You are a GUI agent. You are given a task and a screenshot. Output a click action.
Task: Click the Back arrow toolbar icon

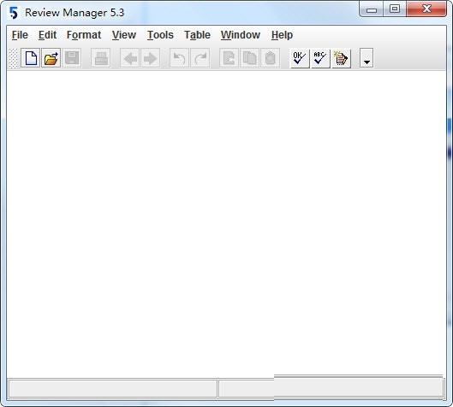(129, 58)
